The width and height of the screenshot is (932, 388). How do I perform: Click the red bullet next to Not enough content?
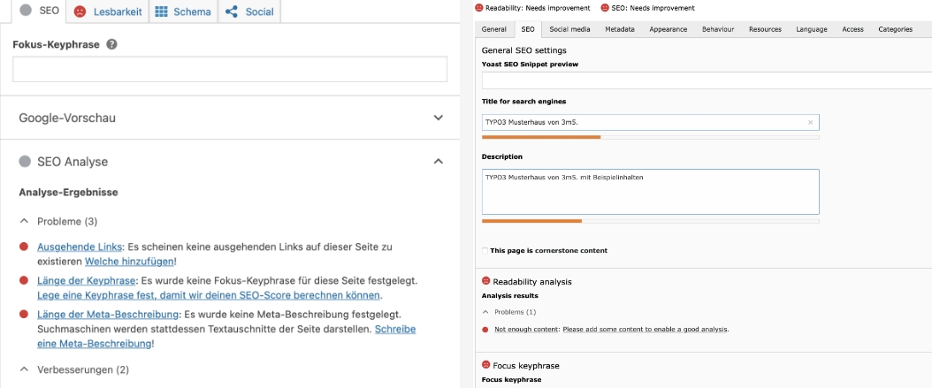pos(485,329)
